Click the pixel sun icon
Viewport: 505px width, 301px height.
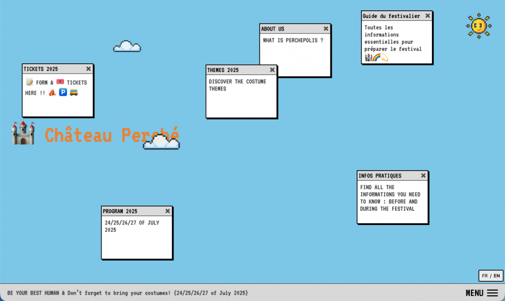coord(478,26)
